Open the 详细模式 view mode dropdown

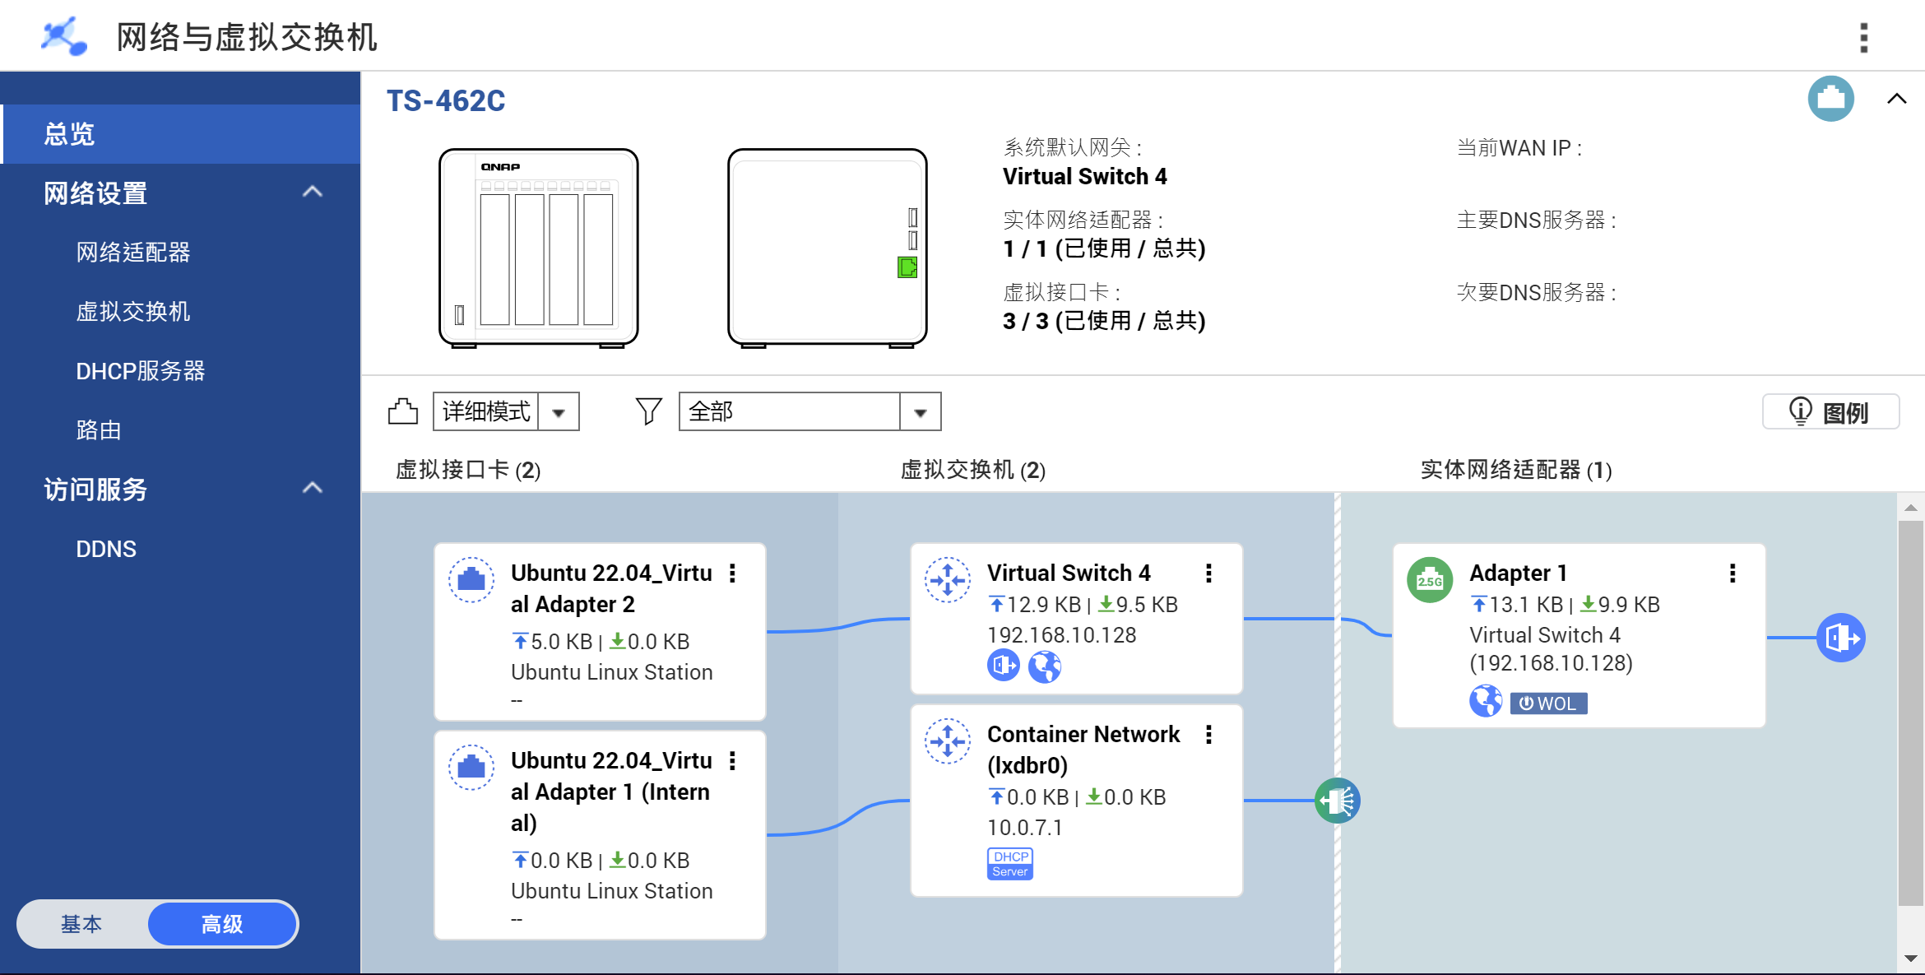pos(506,411)
